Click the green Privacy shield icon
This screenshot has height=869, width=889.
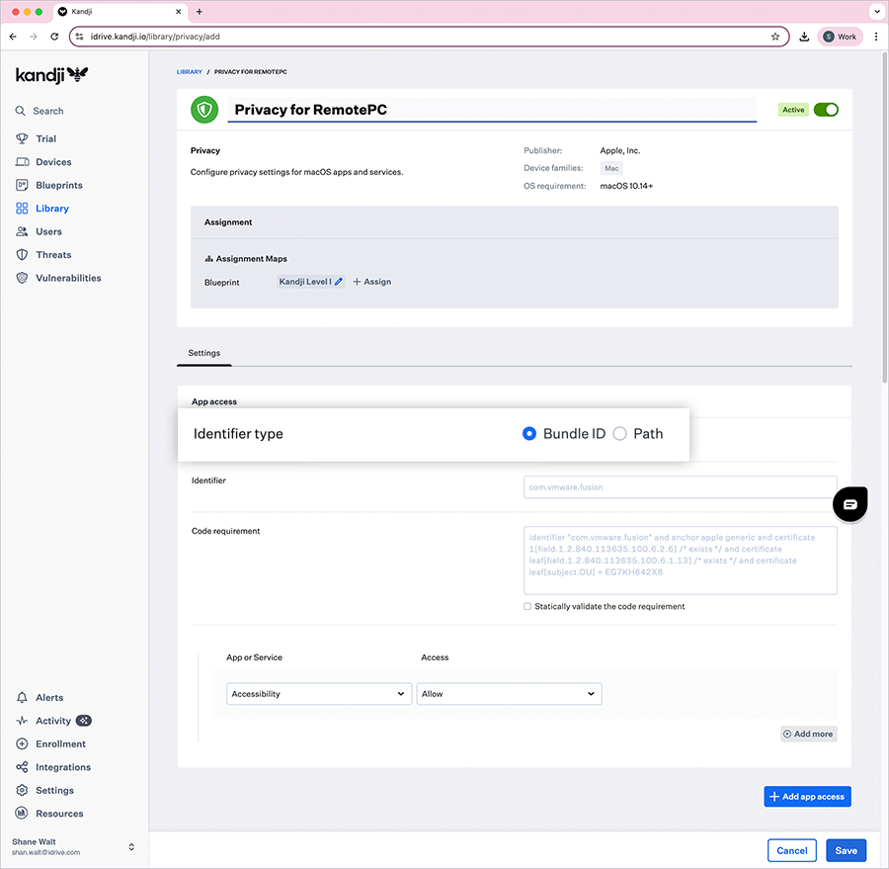click(x=204, y=110)
